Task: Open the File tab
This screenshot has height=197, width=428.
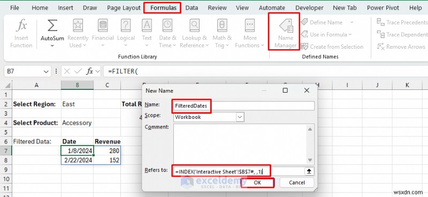Action: [x=14, y=8]
